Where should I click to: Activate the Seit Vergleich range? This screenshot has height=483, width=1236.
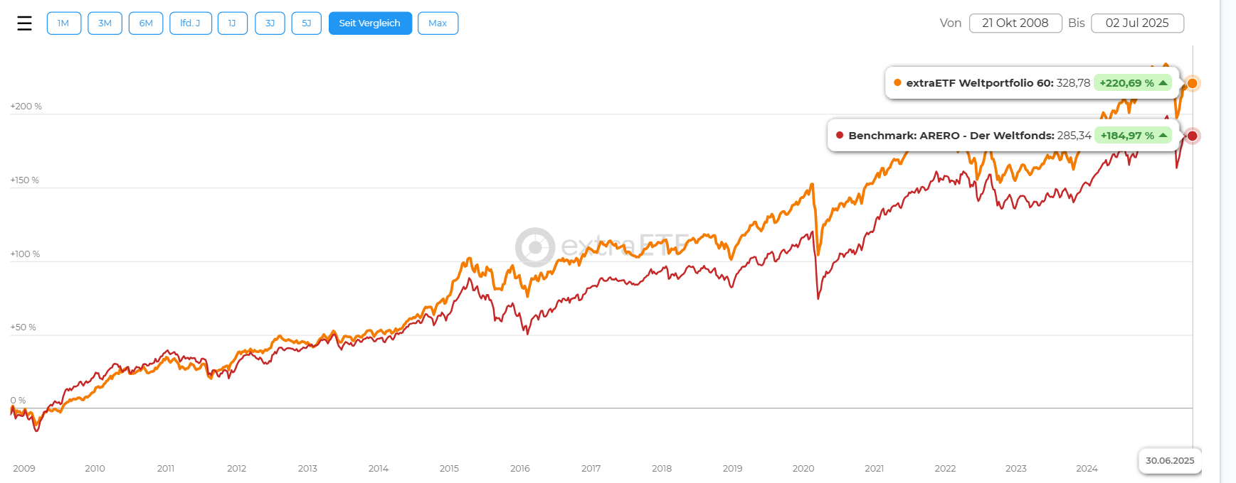(x=370, y=23)
